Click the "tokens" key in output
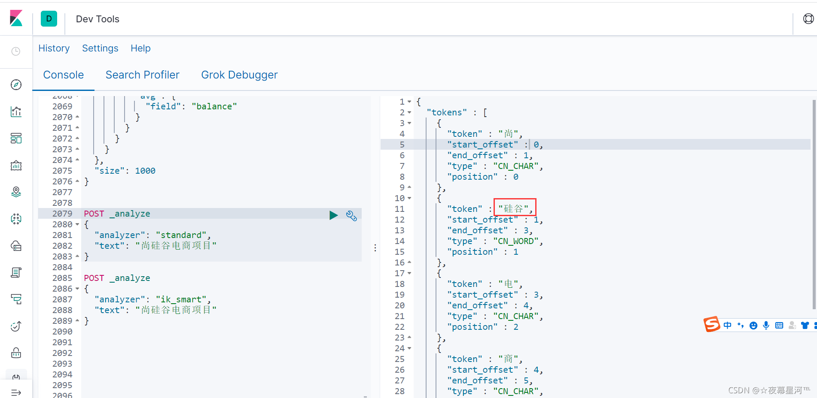Viewport: 817px width, 398px height. click(x=447, y=112)
